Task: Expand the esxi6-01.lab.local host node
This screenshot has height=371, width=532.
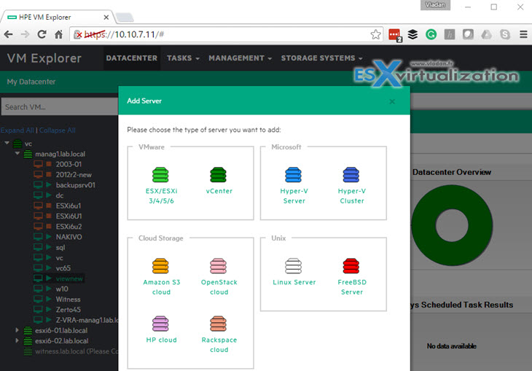Action: pyautogui.click(x=17, y=330)
